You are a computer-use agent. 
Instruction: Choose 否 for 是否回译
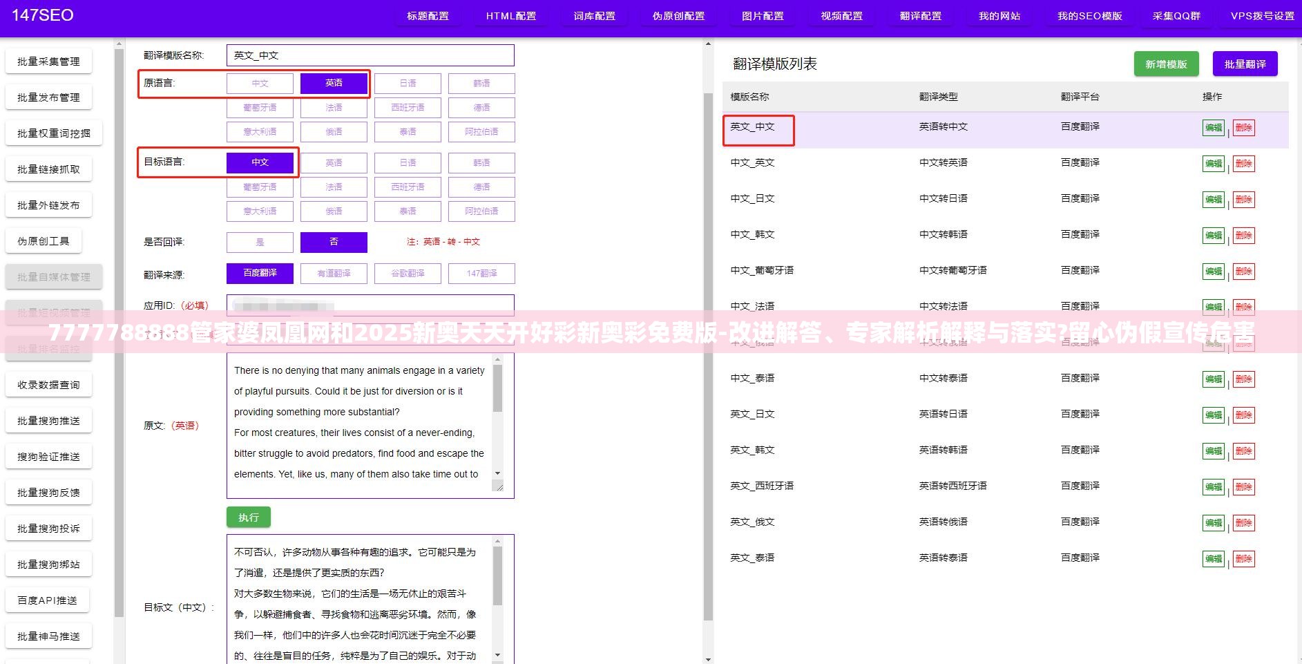[x=334, y=243]
